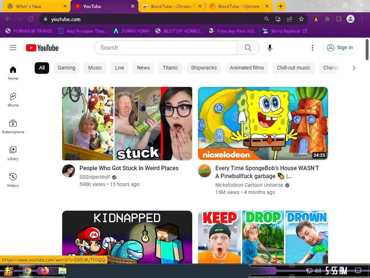Close the What's New tab
Screen dimensions: 370x278
pos(65,7)
